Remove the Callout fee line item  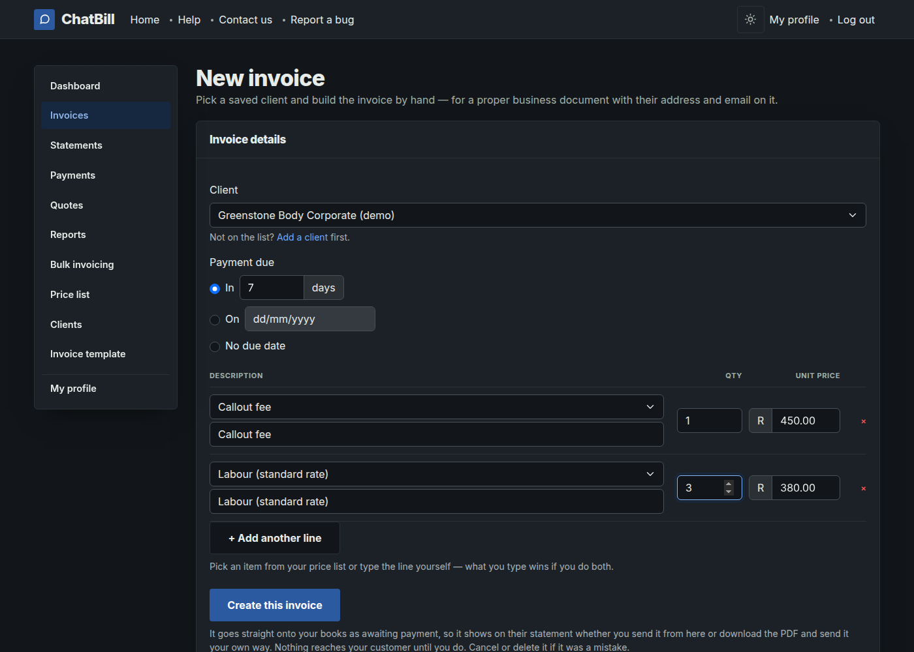863,421
